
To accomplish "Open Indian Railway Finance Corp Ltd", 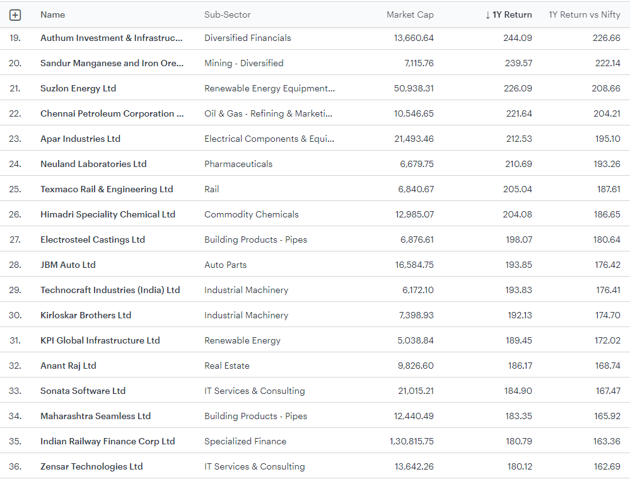I will pyautogui.click(x=108, y=442).
